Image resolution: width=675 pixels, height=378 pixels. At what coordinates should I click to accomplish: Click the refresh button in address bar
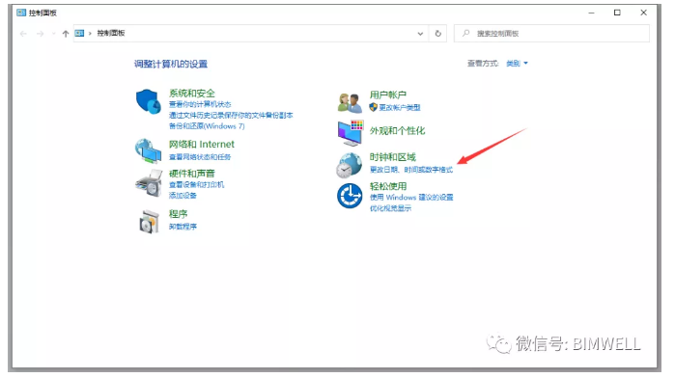(x=437, y=34)
